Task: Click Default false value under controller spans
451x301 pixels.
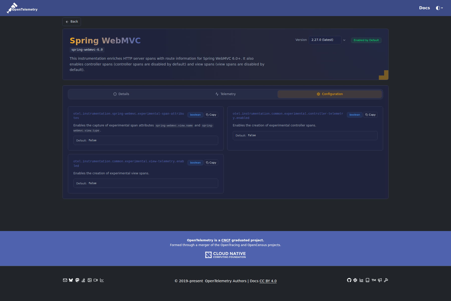Action: tap(305, 135)
